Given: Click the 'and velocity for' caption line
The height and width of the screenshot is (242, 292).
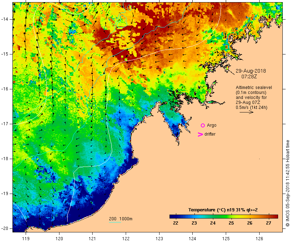Looking at the screenshot, I should [x=251, y=98].
